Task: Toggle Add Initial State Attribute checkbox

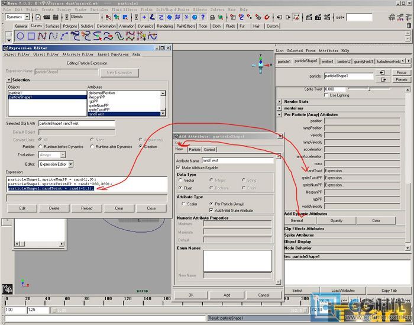Action: [x=211, y=210]
